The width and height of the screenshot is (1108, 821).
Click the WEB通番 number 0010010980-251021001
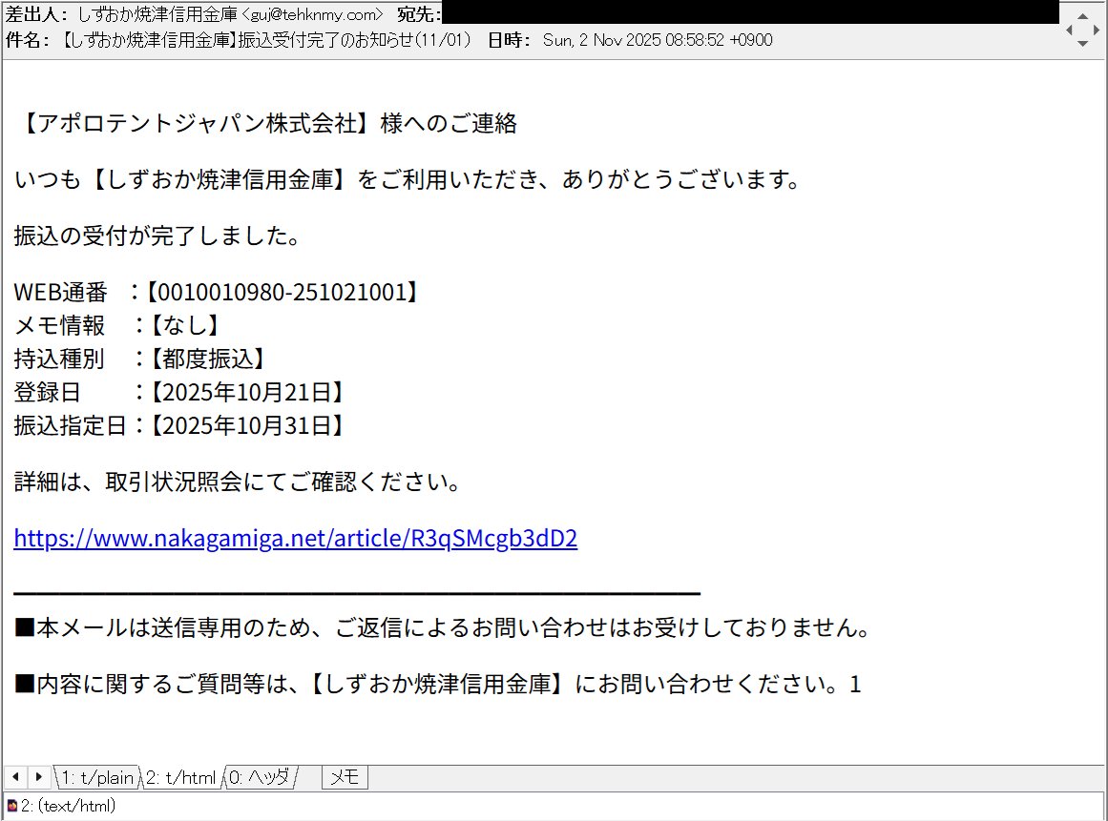pyautogui.click(x=282, y=292)
